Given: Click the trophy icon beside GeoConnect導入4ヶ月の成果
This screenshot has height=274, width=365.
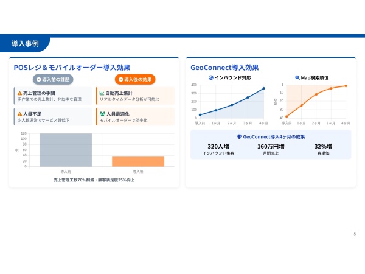Looking at the screenshot, I should (x=239, y=136).
